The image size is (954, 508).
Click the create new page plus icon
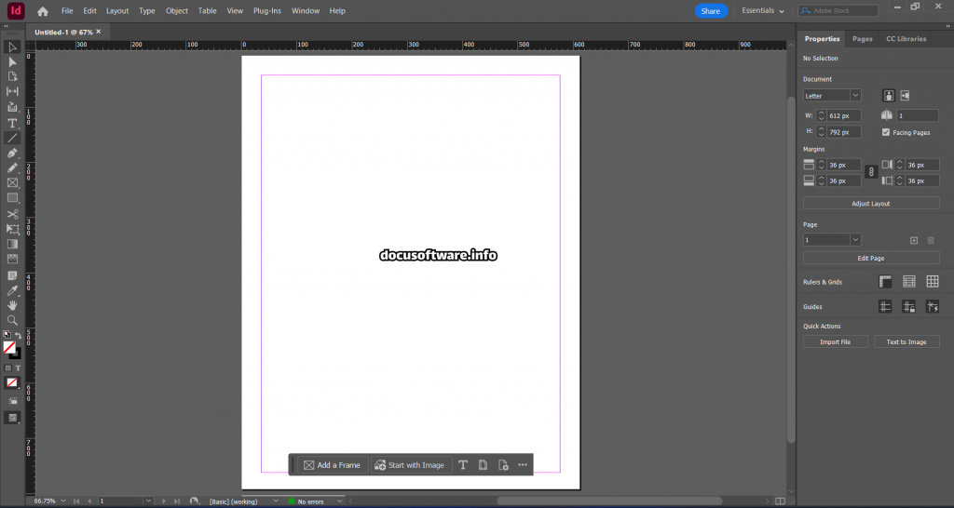pyautogui.click(x=914, y=241)
